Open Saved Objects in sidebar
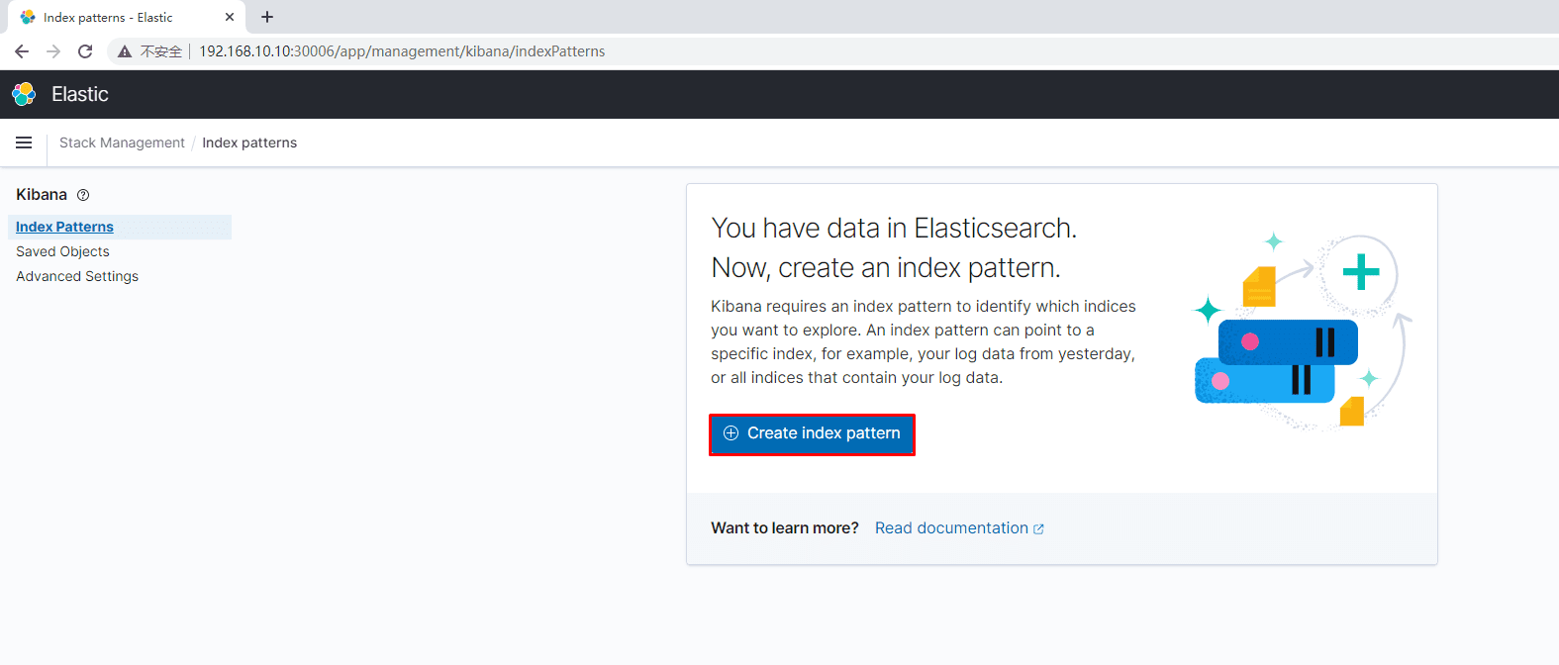This screenshot has width=1559, height=665. [62, 251]
